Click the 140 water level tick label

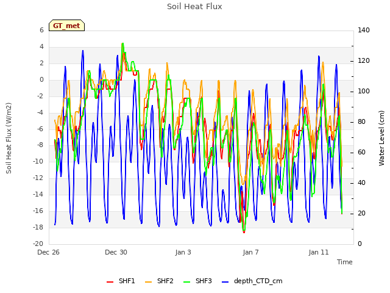click(x=364, y=30)
